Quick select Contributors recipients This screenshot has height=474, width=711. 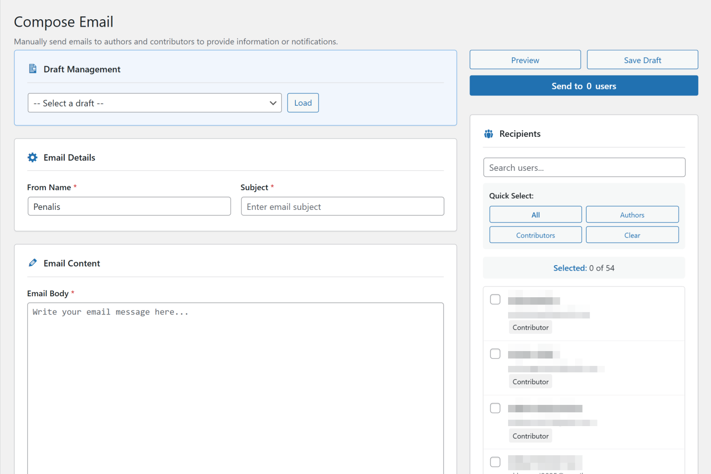click(536, 235)
